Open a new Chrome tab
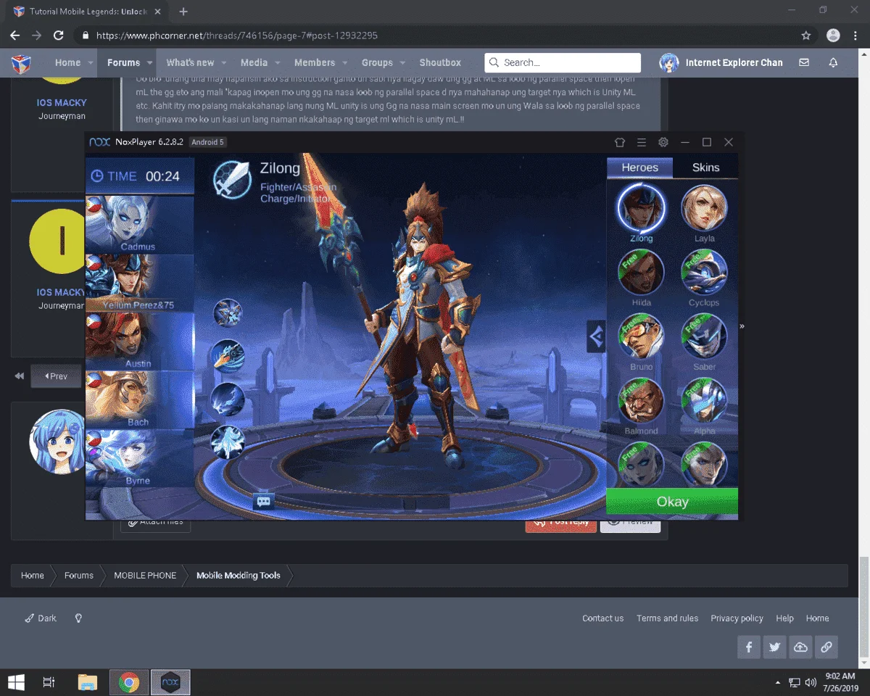The image size is (870, 696). [183, 12]
